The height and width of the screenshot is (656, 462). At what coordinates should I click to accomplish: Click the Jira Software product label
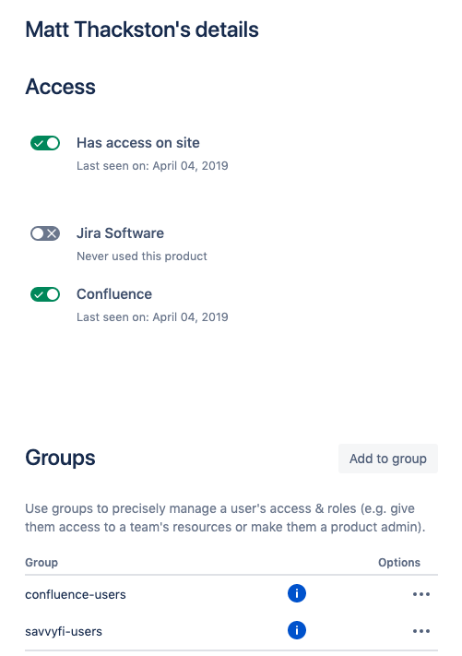click(120, 233)
